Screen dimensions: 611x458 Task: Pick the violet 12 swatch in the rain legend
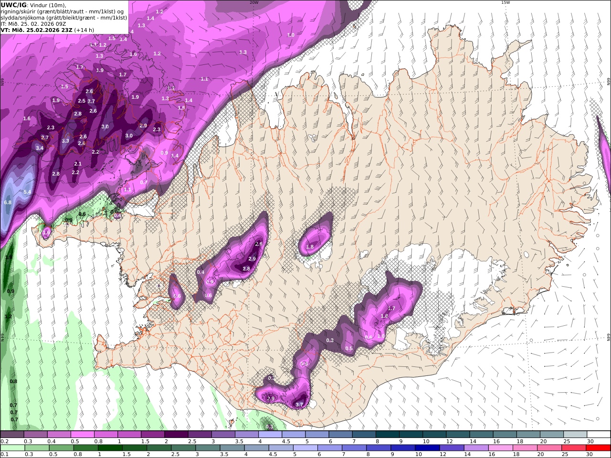click(452, 448)
